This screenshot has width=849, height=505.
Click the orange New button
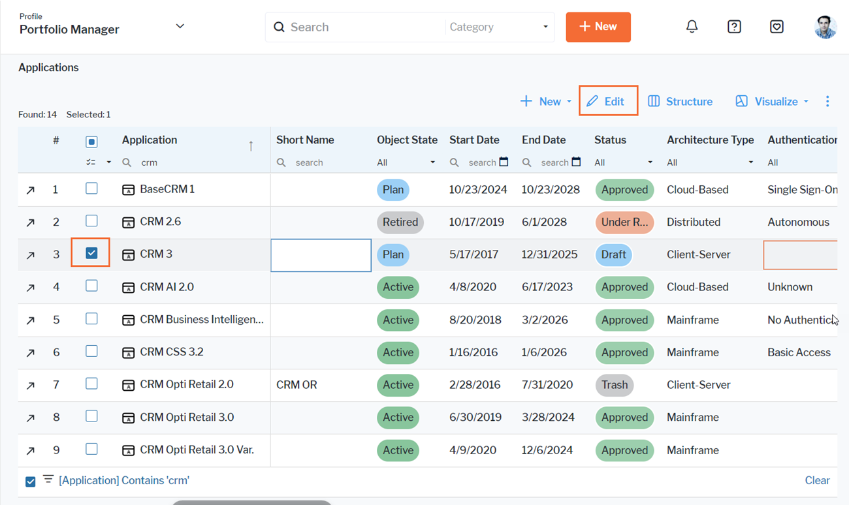click(x=598, y=27)
